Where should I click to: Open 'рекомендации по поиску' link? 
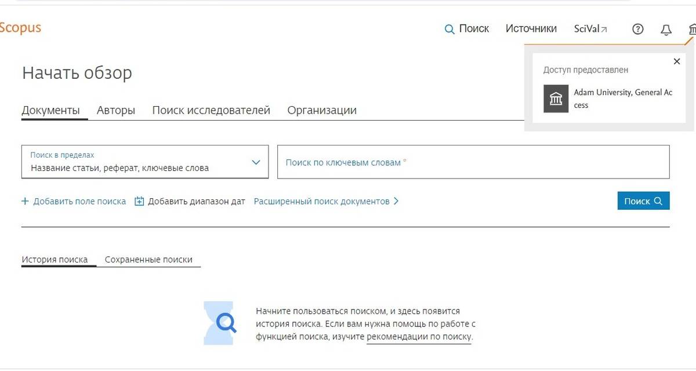point(419,337)
